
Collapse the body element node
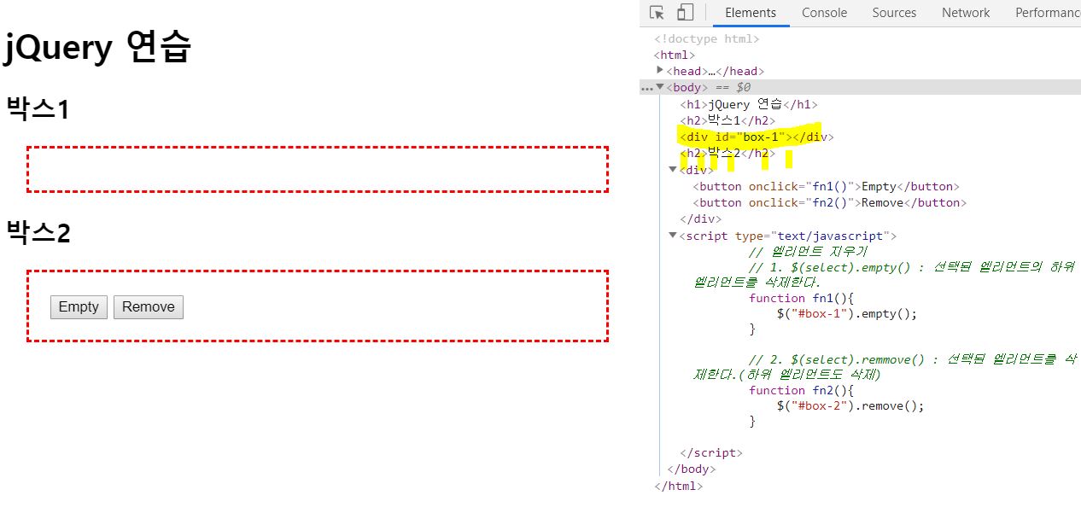point(659,87)
